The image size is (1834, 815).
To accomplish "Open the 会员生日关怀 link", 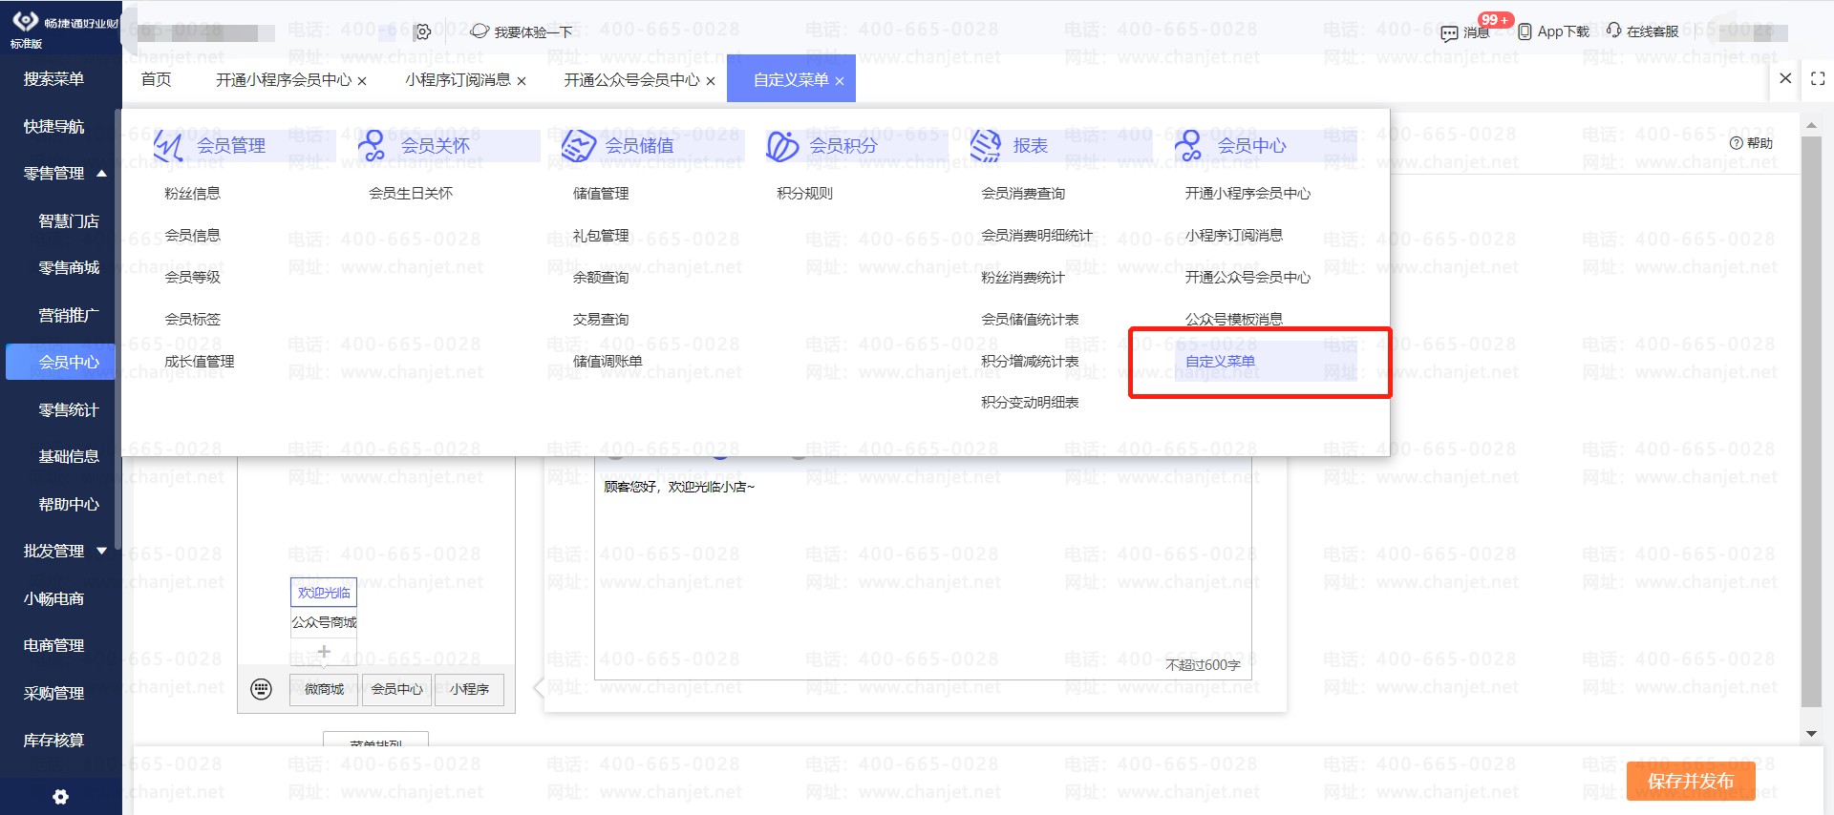I will (x=411, y=194).
